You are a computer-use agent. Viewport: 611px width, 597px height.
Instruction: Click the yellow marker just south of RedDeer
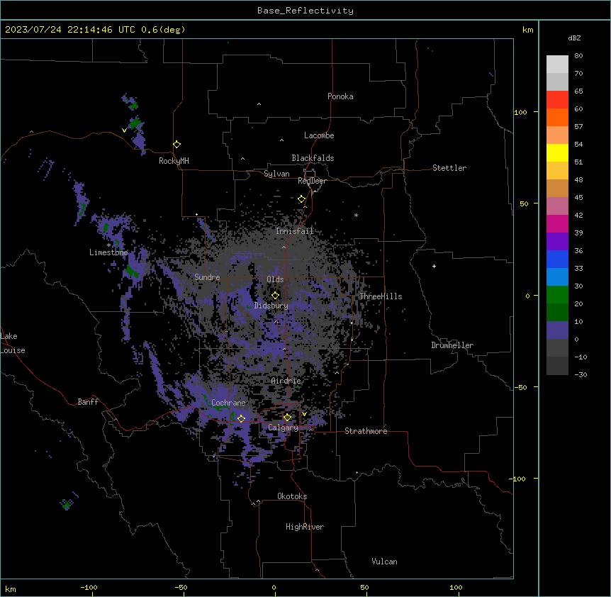302,199
